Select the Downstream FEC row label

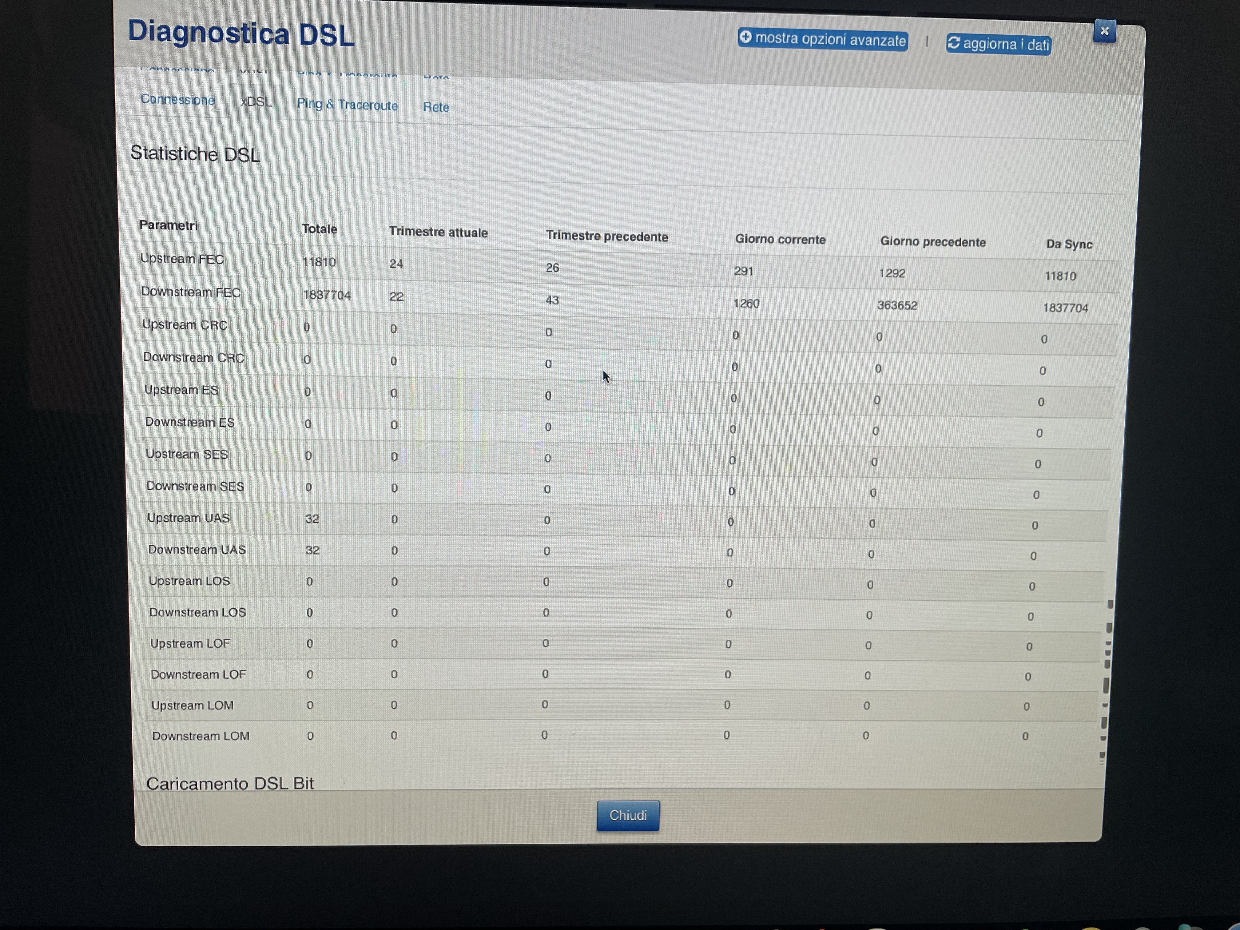tap(191, 292)
